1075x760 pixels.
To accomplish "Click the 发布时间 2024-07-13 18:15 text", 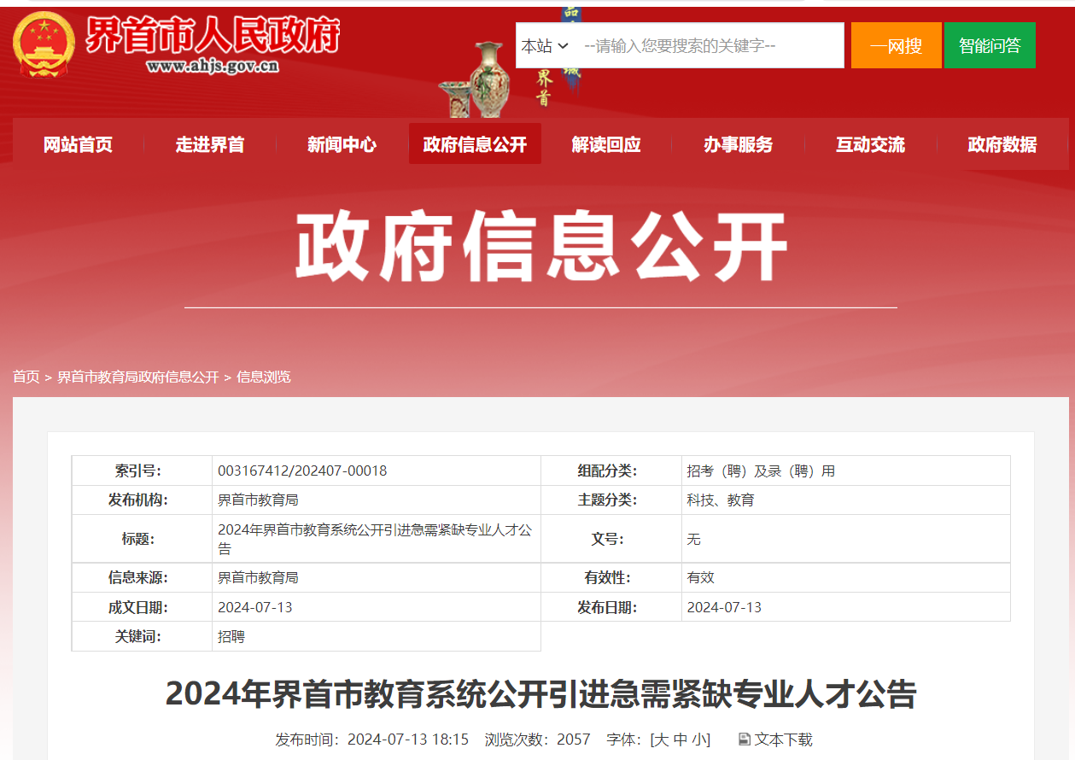I will point(371,740).
